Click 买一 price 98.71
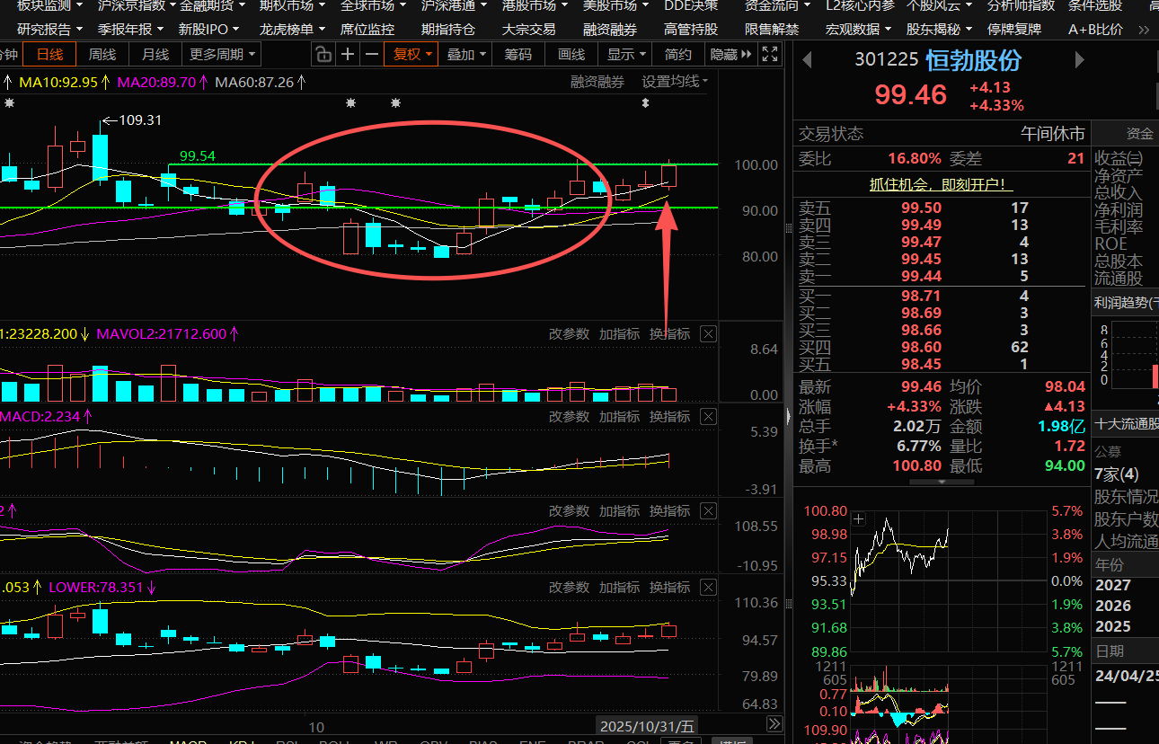Screen dimensions: 1159x744 pyautogui.click(x=922, y=297)
